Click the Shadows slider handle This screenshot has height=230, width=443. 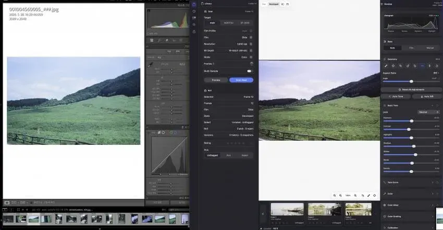414,146
